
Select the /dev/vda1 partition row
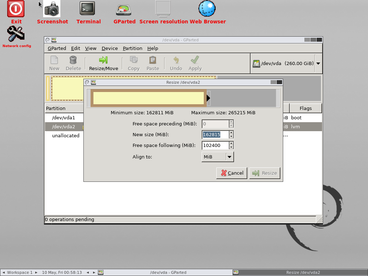pyautogui.click(x=64, y=118)
